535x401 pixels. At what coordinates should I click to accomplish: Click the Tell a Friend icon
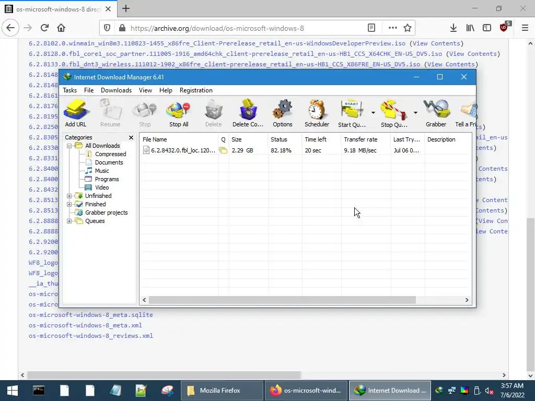[x=467, y=113]
